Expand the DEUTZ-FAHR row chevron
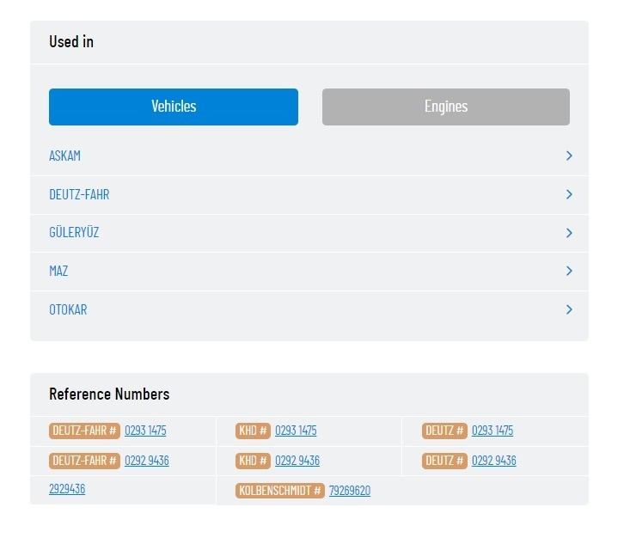This screenshot has height=544, width=624. [x=569, y=194]
